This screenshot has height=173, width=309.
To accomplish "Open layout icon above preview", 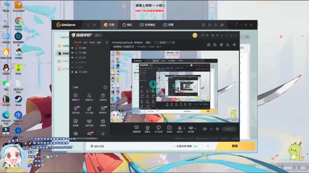I will (221, 45).
